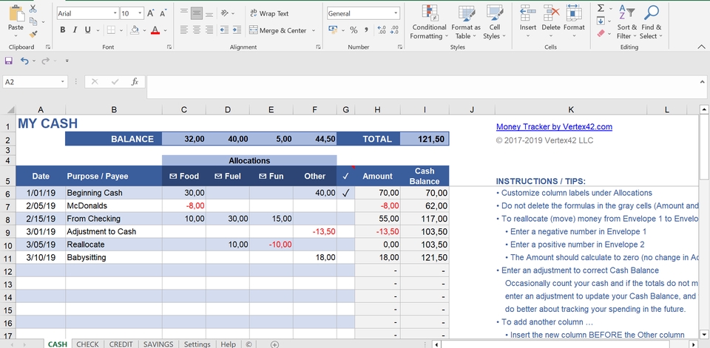Open Find & Select menu
Screen dimensions: 710x348
point(651,22)
